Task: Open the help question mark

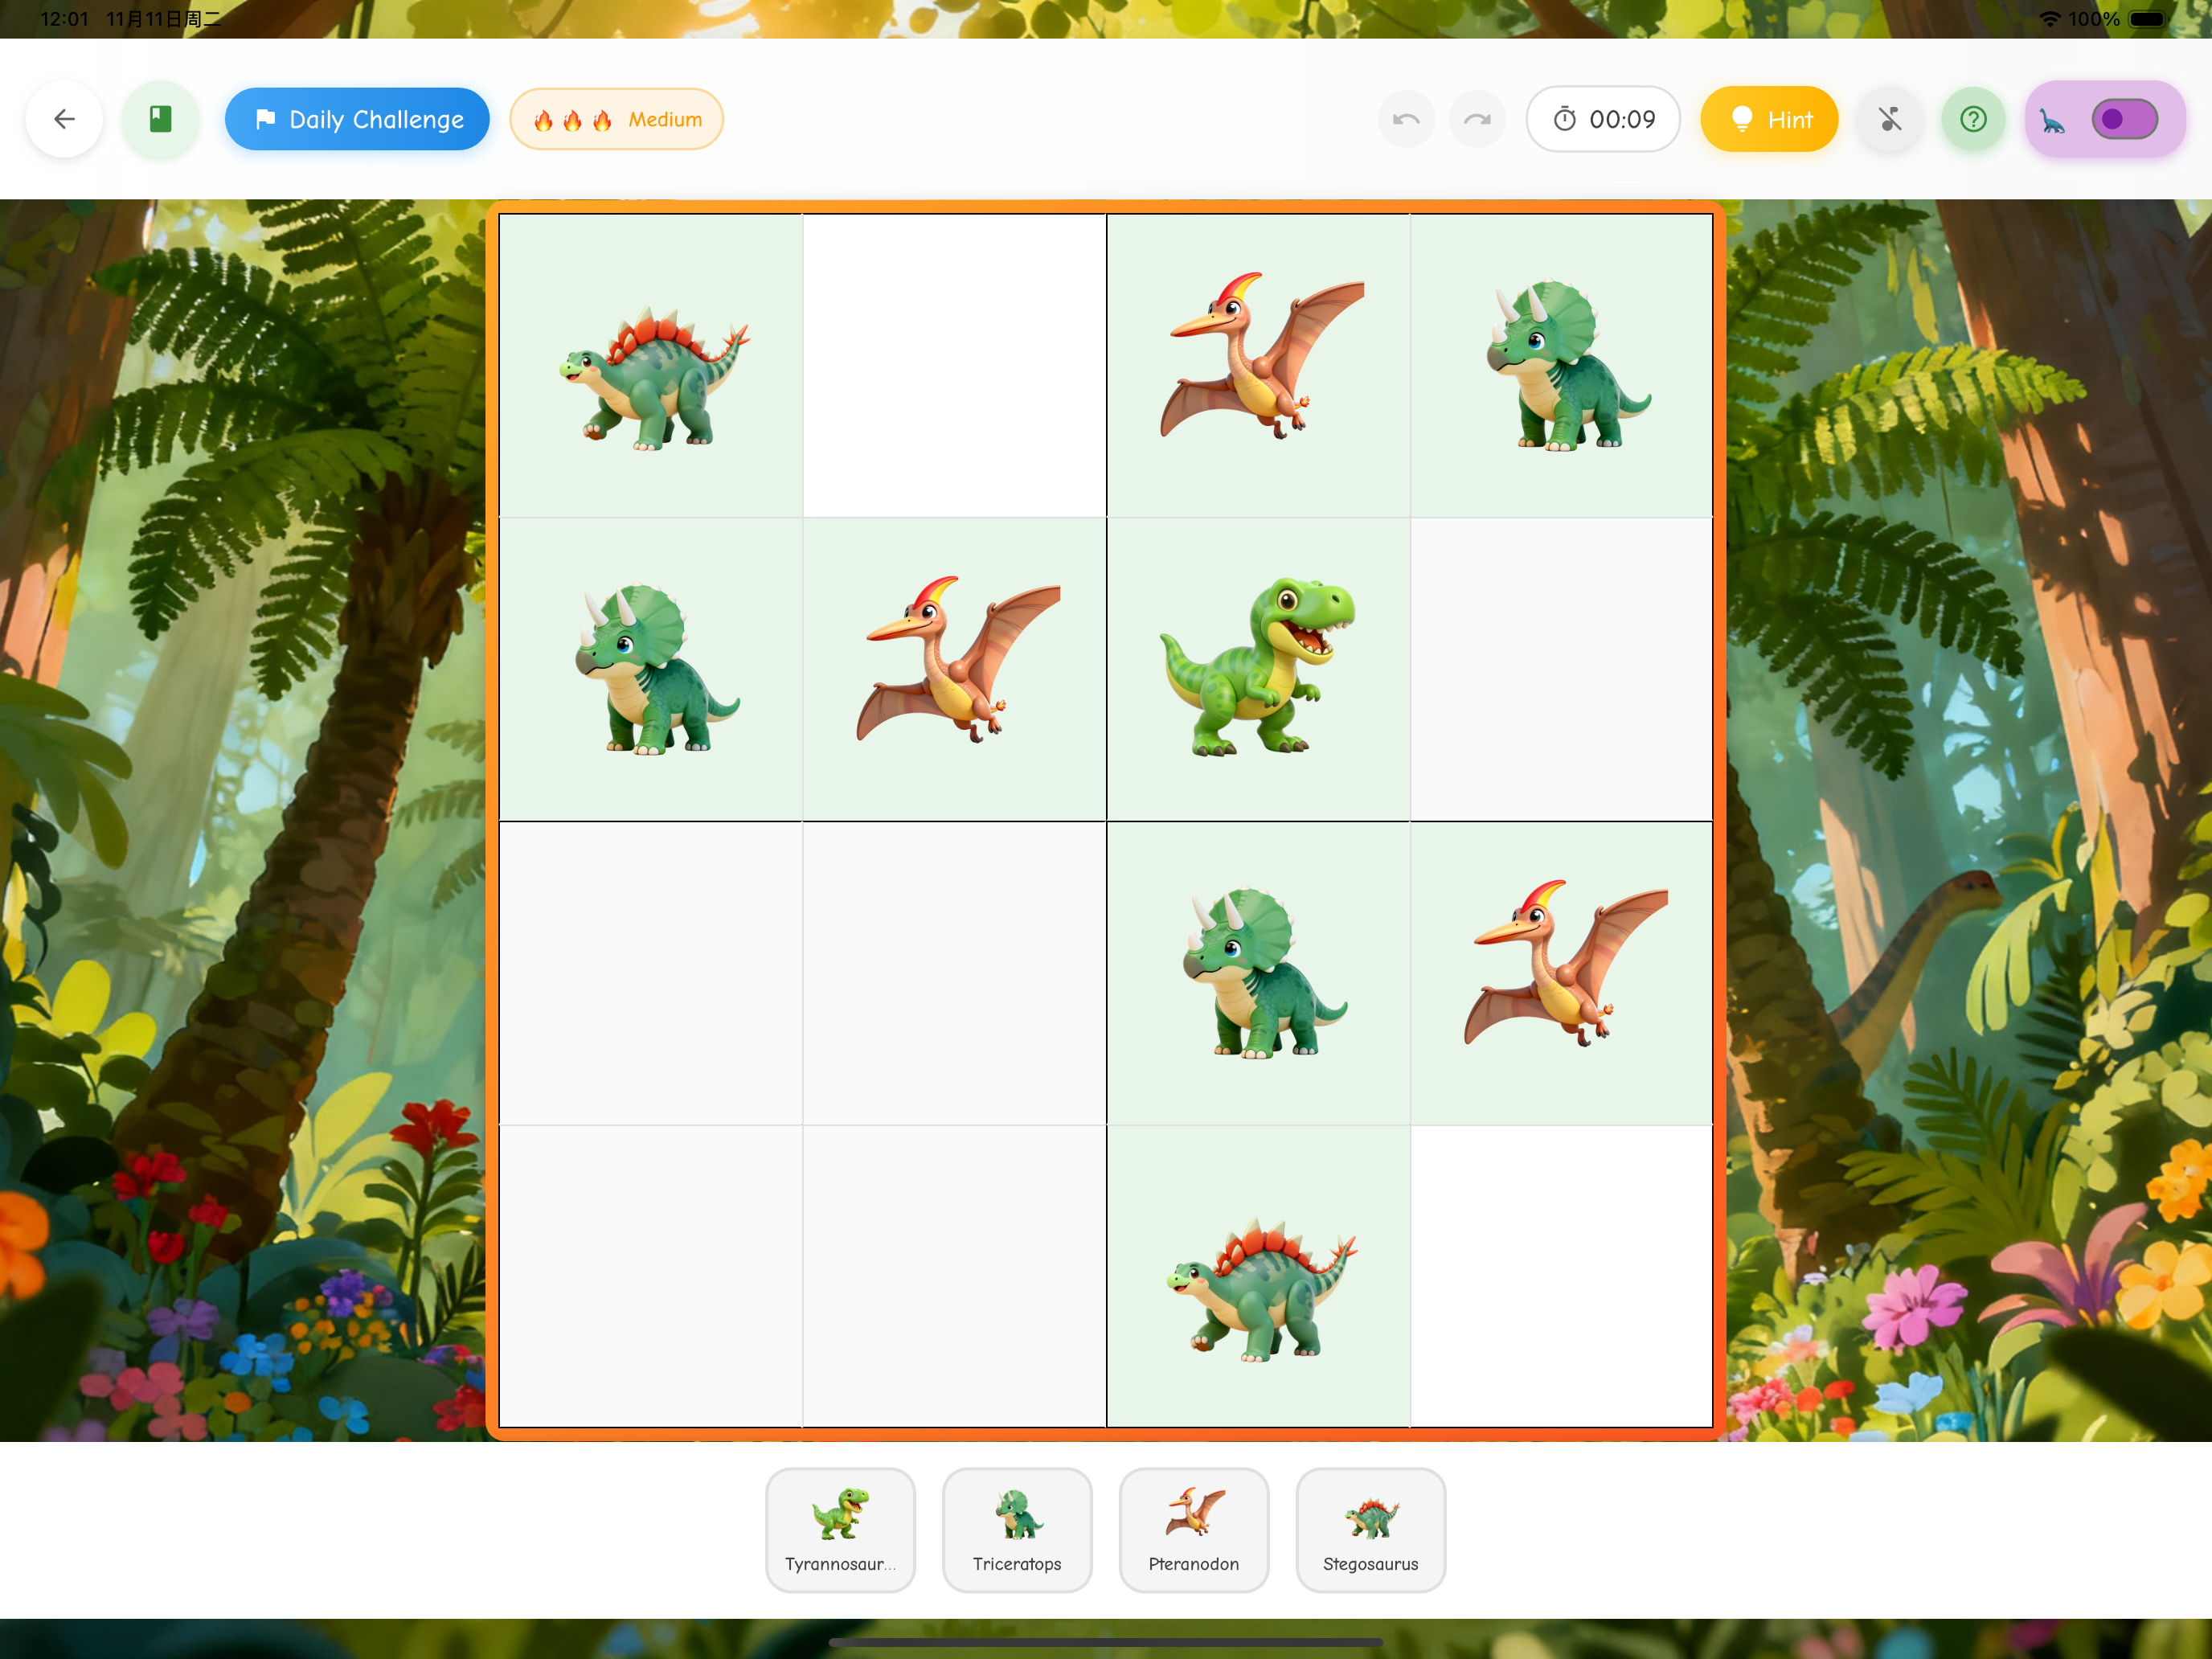Action: [1973, 119]
